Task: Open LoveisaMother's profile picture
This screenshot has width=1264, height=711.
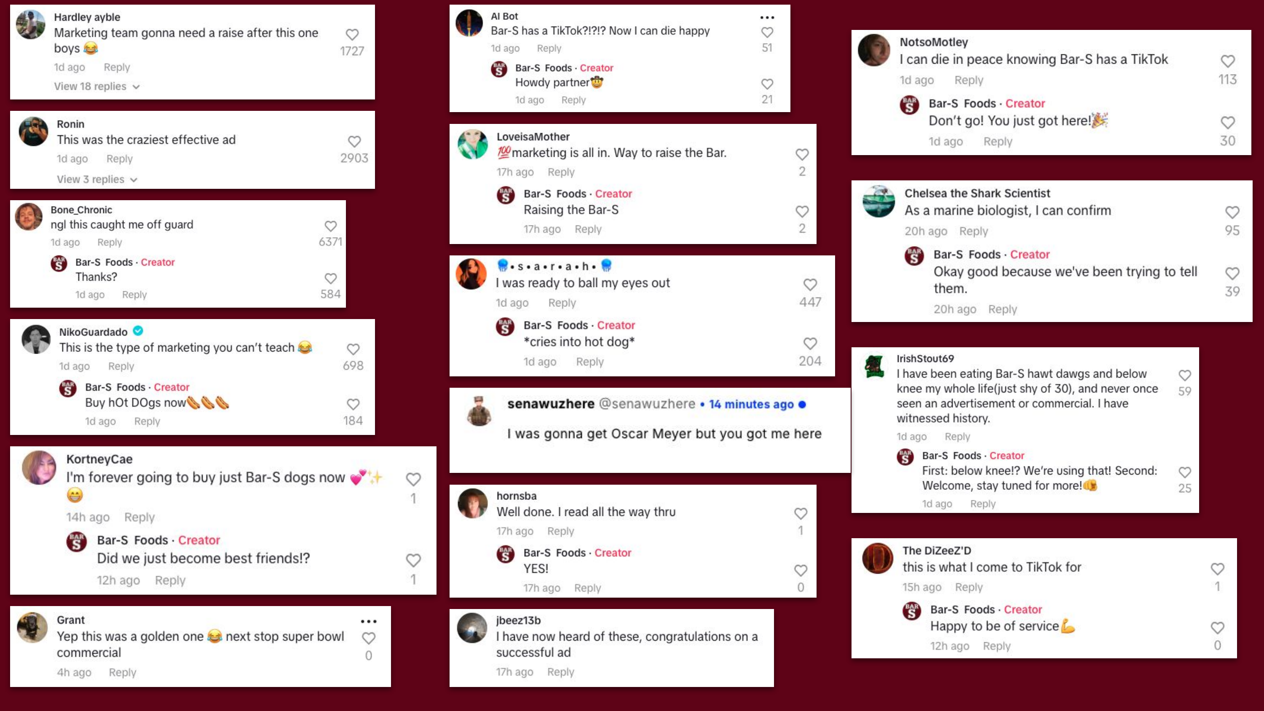Action: (x=473, y=144)
